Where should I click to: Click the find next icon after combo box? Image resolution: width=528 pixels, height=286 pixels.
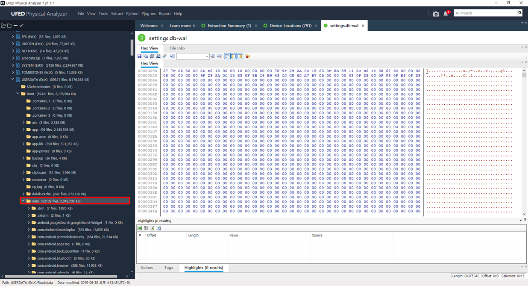[219, 56]
